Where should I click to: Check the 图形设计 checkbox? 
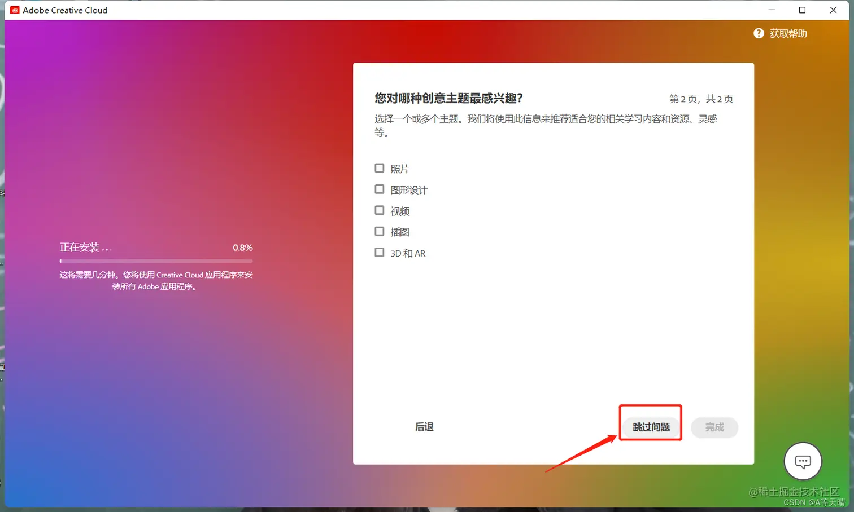coord(380,189)
